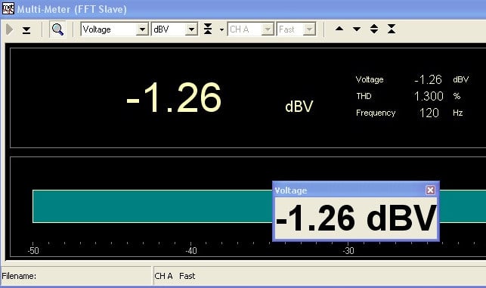Image resolution: width=486 pixels, height=288 pixels.
Task: Click the opposing up-down arrows expand icon
Action: [x=374, y=29]
